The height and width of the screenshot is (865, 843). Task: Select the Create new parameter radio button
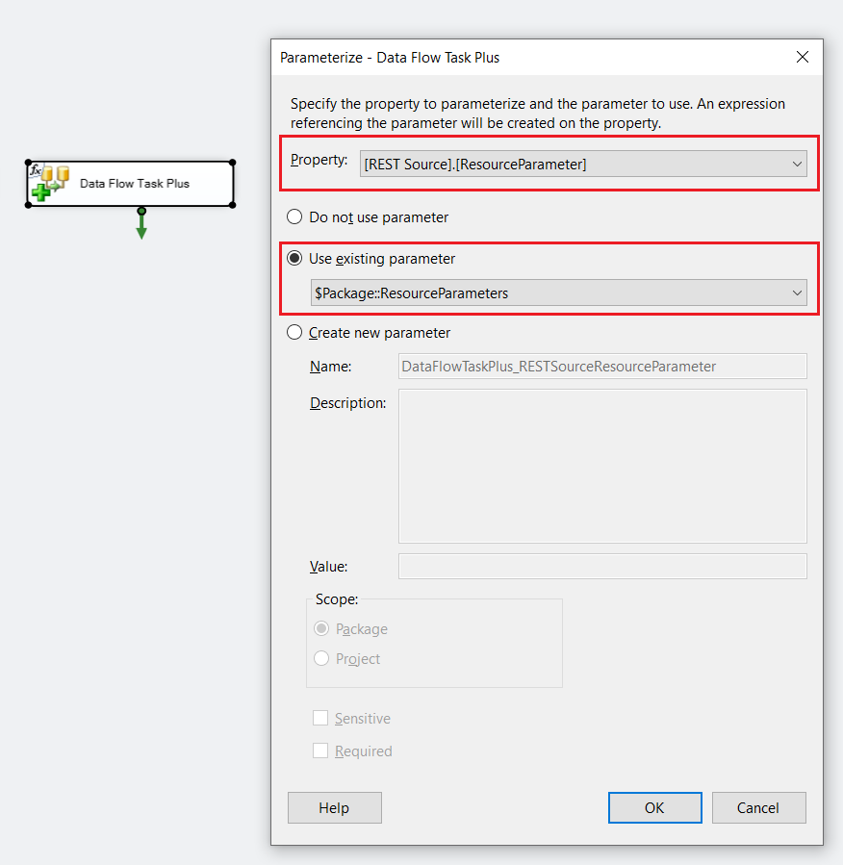pyautogui.click(x=295, y=333)
